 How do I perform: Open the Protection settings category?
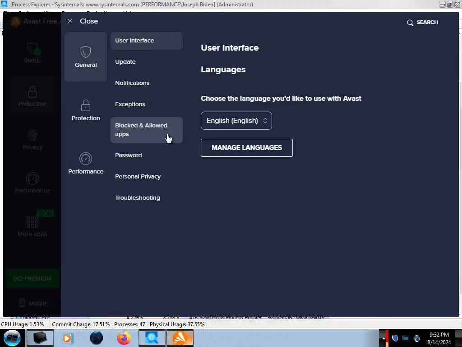pos(85,110)
